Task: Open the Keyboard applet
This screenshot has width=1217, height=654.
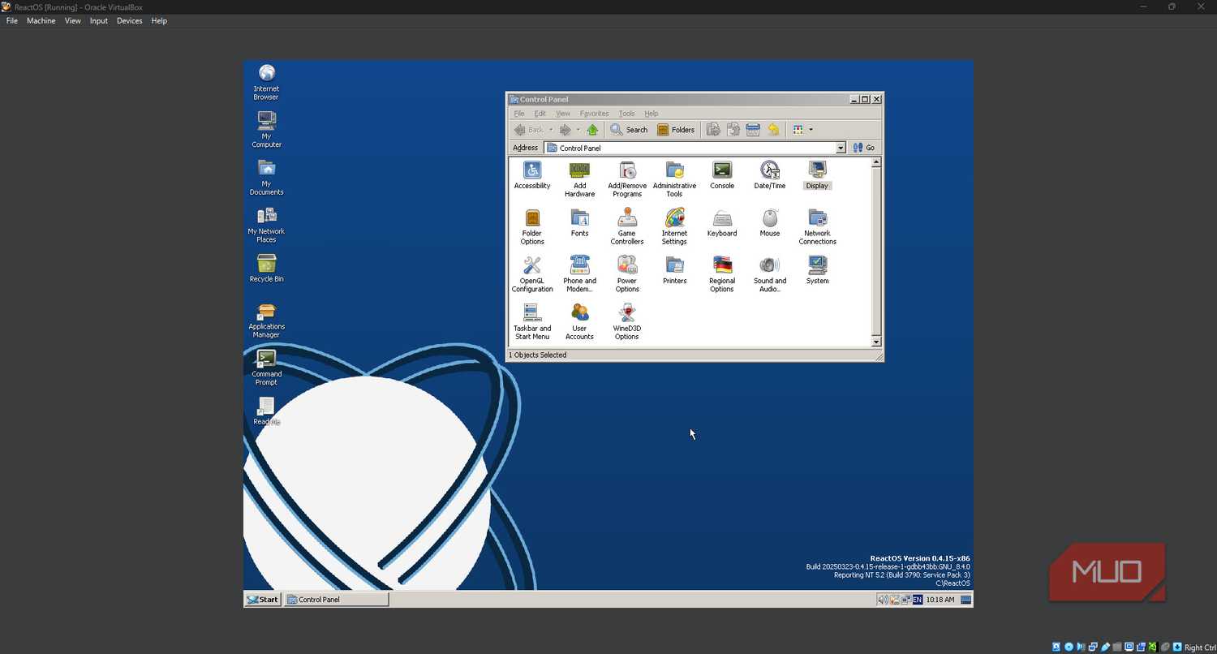Action: click(x=722, y=222)
